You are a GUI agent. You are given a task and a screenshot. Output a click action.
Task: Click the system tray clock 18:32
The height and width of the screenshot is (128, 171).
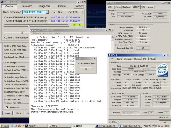coord(167,126)
